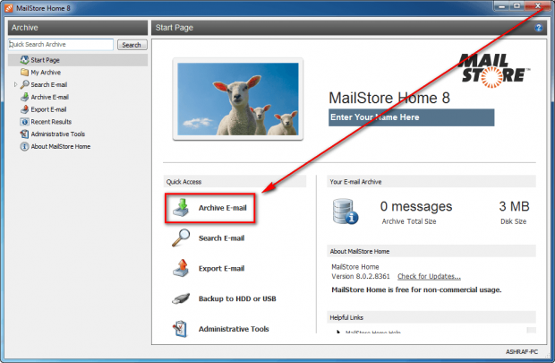Viewport: 555px width, 363px height.
Task: Click the Enter Your Name Here field
Action: 411,117
